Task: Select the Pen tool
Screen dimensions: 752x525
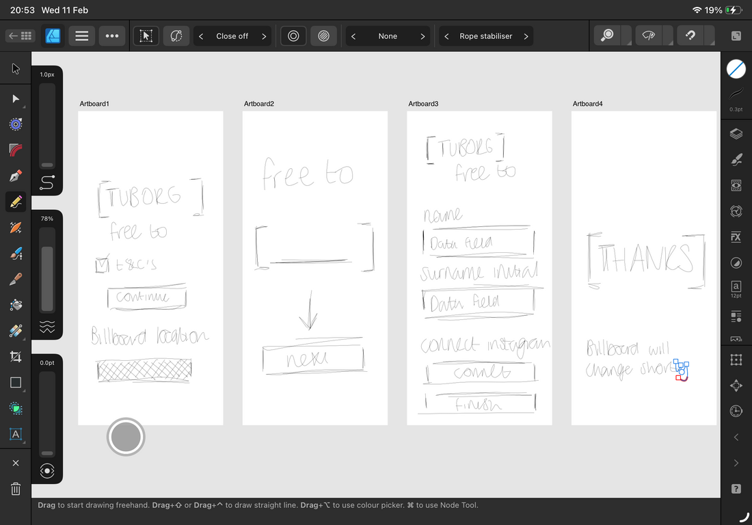Action: 16,176
